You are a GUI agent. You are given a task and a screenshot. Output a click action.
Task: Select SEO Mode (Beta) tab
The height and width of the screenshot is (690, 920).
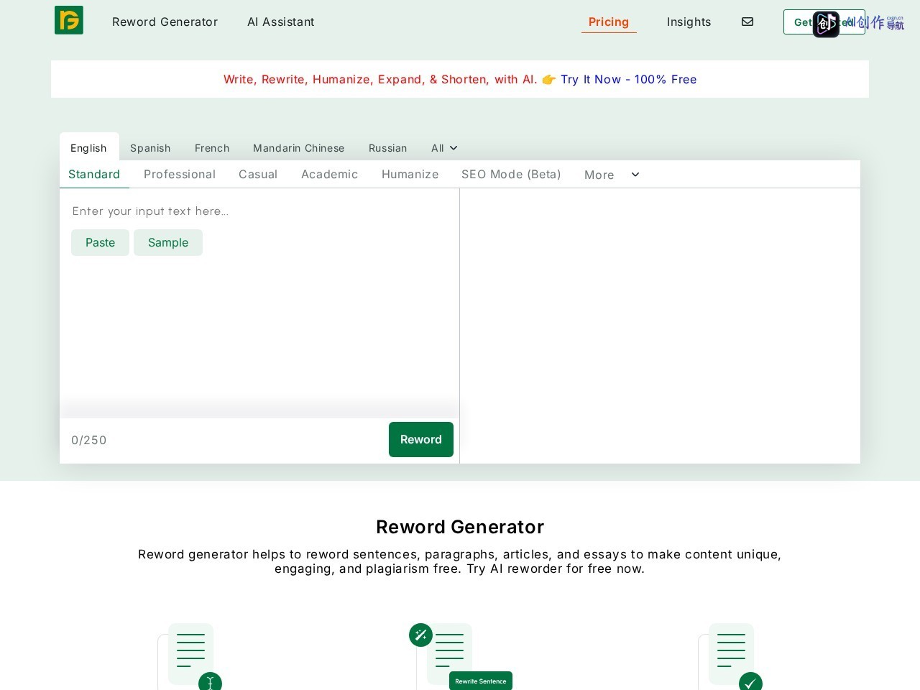tap(511, 174)
